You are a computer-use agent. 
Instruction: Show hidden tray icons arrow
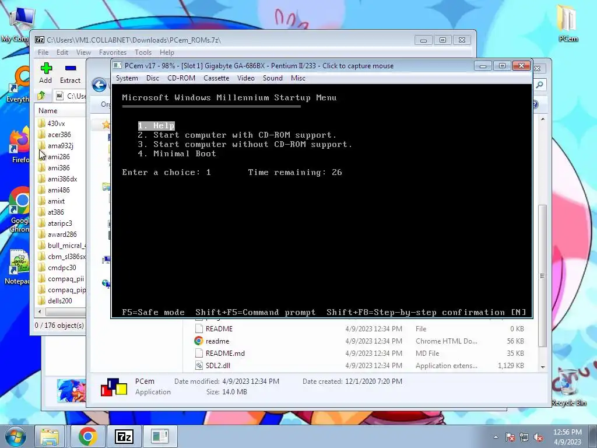click(496, 437)
